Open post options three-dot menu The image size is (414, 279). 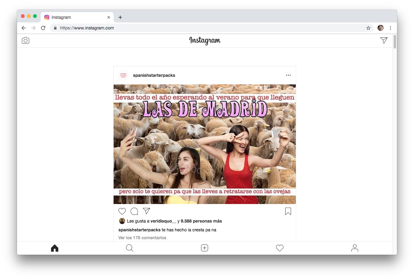click(x=288, y=75)
